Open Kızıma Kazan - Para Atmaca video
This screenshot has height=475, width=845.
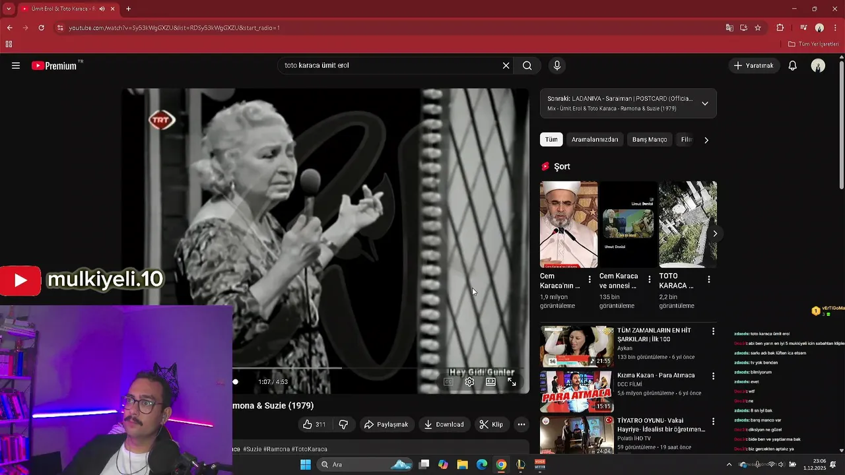(656, 375)
